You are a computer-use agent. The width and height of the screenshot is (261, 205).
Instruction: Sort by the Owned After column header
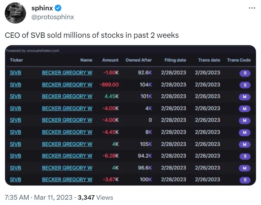[x=138, y=60]
